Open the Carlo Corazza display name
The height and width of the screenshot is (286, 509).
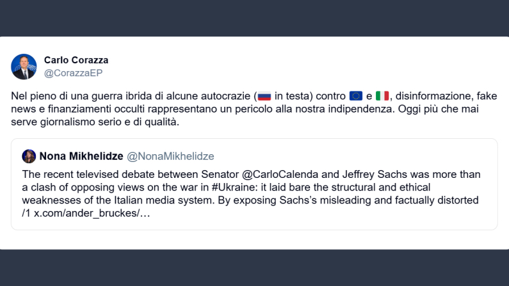(76, 60)
